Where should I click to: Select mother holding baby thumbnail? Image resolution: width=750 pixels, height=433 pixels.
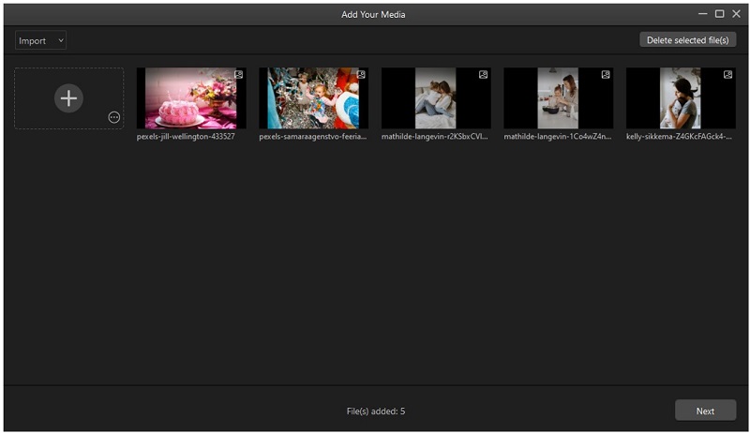(x=682, y=98)
